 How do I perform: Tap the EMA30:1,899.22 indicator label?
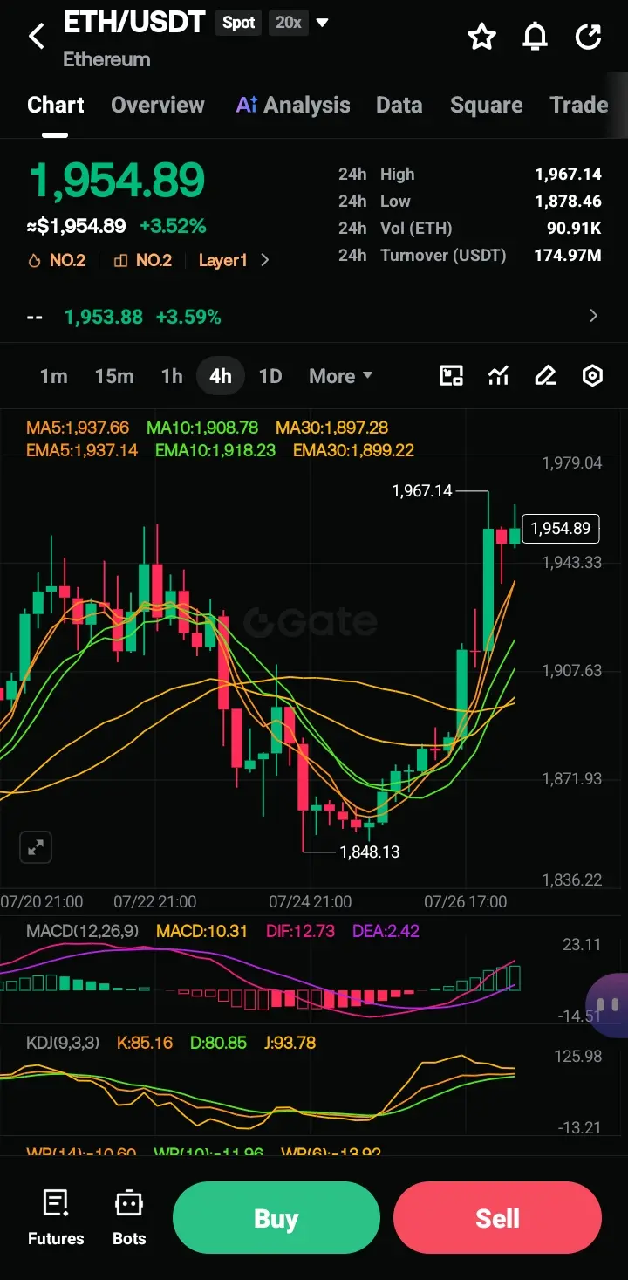[x=353, y=450]
